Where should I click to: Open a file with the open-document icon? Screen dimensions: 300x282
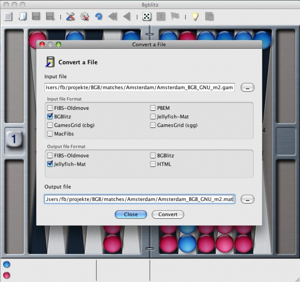(x=23, y=17)
